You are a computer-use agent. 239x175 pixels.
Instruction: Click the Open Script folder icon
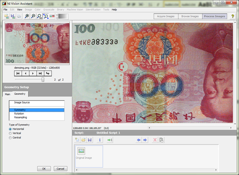(83, 140)
